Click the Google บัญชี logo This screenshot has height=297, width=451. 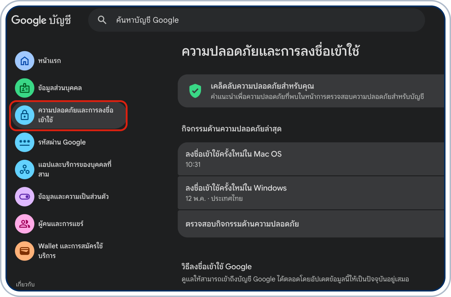click(41, 20)
